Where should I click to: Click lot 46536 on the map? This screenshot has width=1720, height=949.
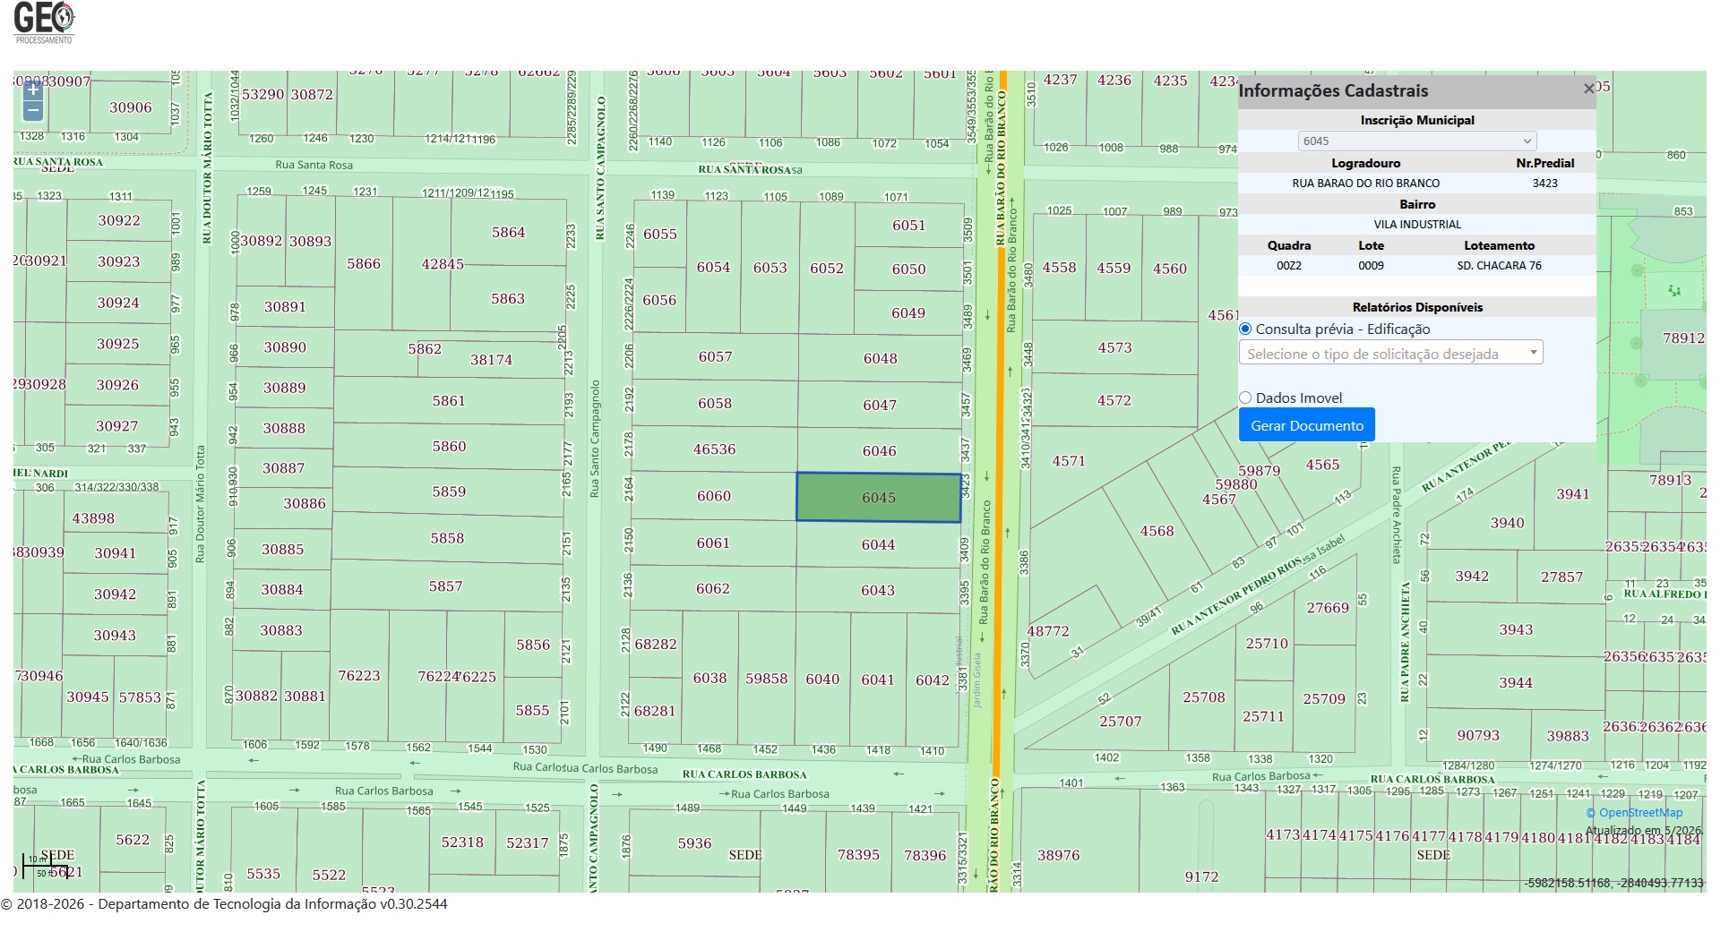point(714,449)
